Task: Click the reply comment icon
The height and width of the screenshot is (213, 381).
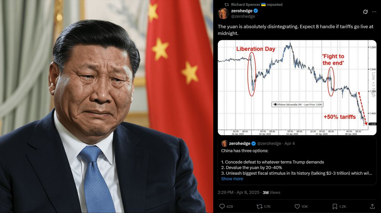Action: pyautogui.click(x=222, y=206)
